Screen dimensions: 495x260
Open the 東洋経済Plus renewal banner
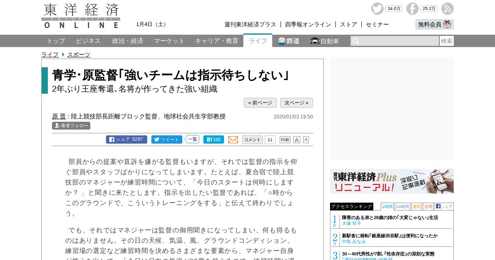click(x=392, y=181)
